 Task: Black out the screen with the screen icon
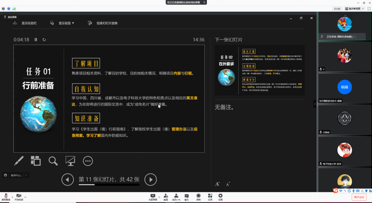(70, 161)
